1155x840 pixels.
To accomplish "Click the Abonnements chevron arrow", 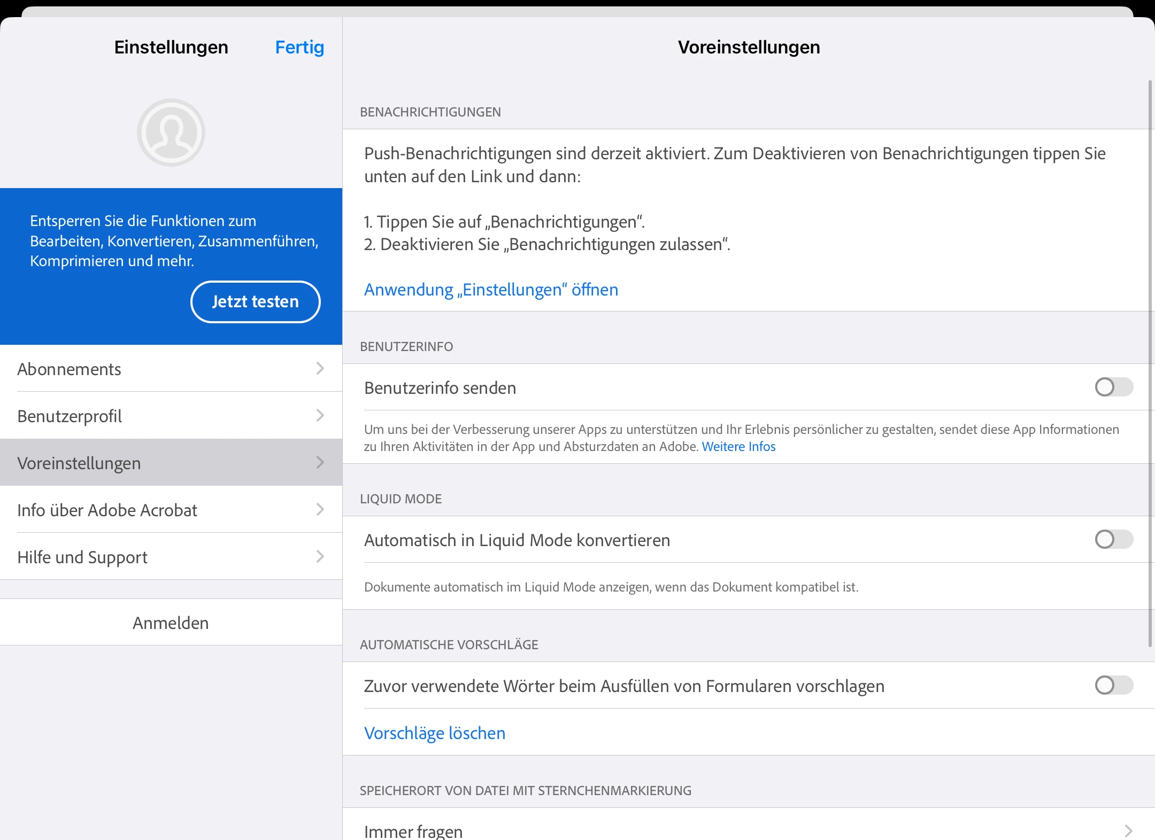I will 320,368.
